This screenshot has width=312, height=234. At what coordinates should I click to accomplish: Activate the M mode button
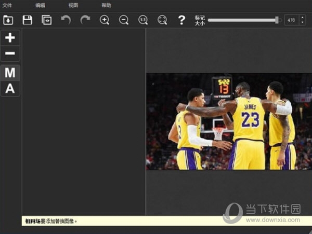pyautogui.click(x=10, y=73)
